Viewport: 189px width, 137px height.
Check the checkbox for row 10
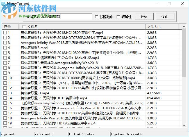(x=5, y=78)
